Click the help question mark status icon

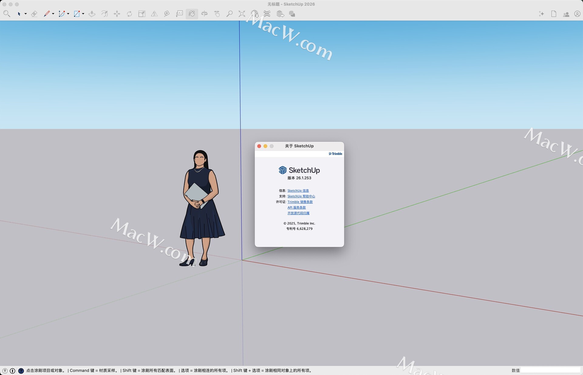21,370
